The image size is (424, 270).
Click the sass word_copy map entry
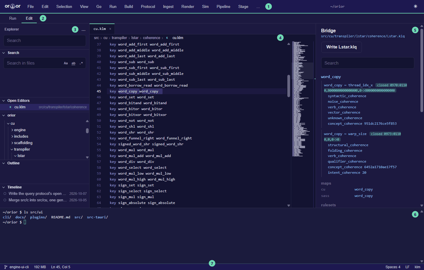[x=364, y=196]
